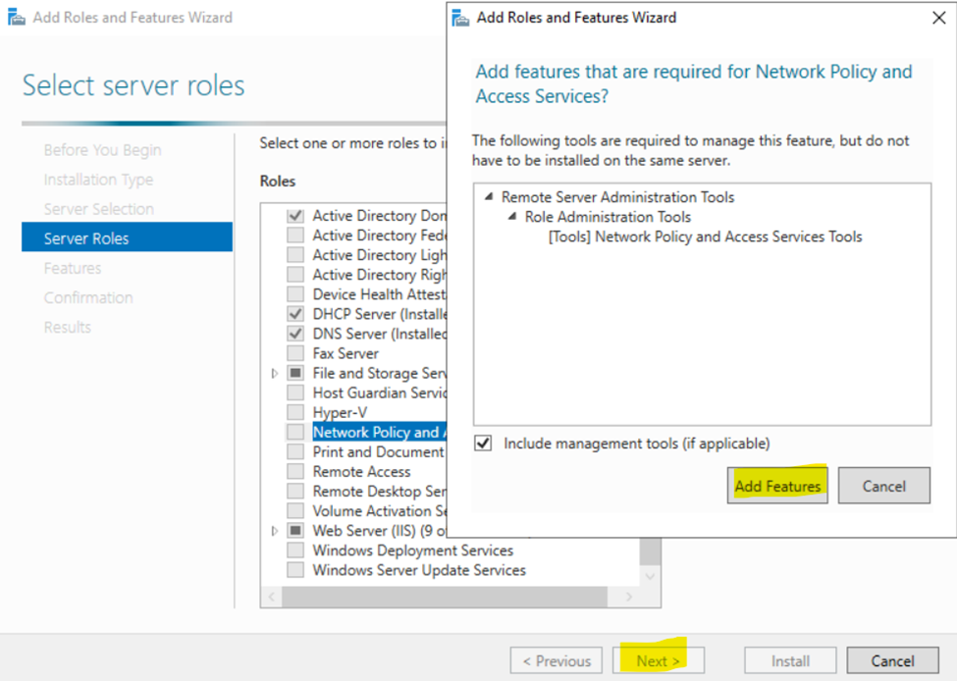
Task: Check the Remote Desktop Services checkbox
Action: (295, 492)
